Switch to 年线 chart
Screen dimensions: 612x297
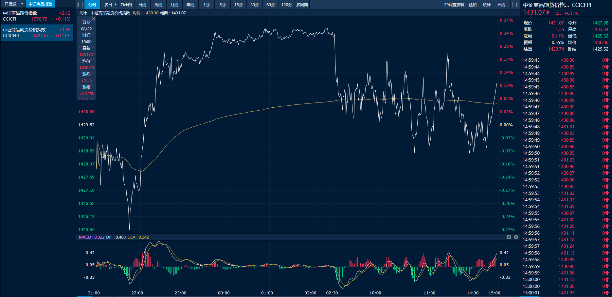click(190, 5)
